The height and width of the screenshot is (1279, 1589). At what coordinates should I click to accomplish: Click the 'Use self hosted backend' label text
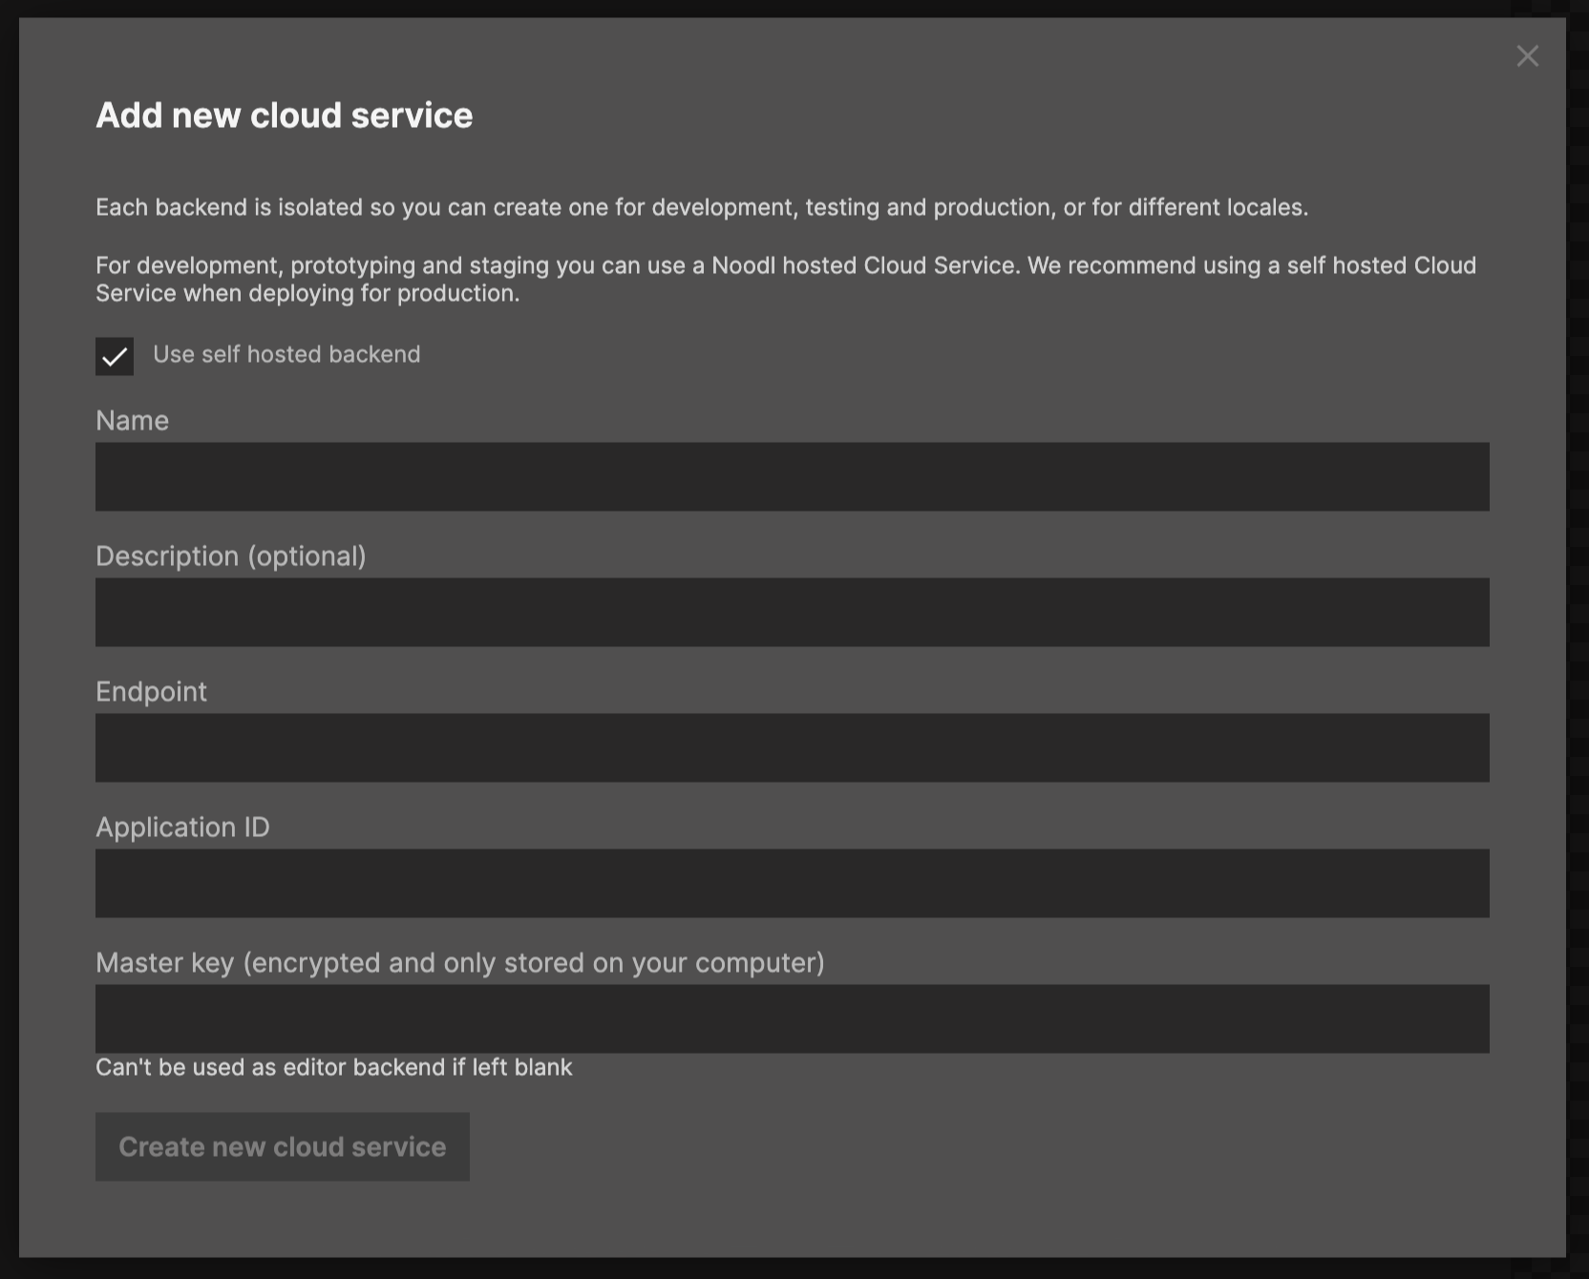coord(286,355)
